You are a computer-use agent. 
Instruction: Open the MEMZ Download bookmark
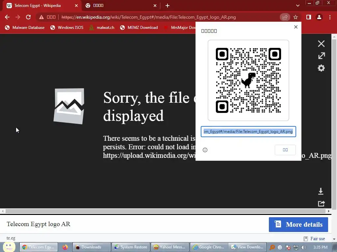(x=139, y=28)
